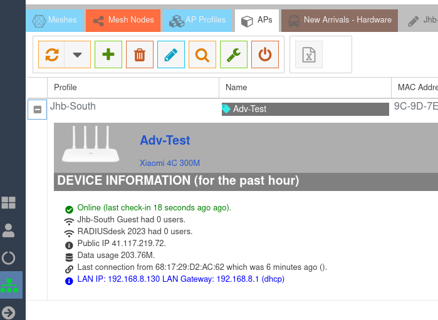
Task: Click the Adv-Test device title link
Action: (x=165, y=140)
